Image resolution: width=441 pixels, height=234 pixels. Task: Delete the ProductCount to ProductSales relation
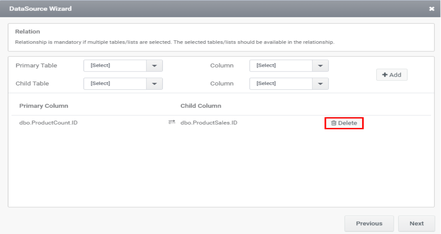(344, 123)
